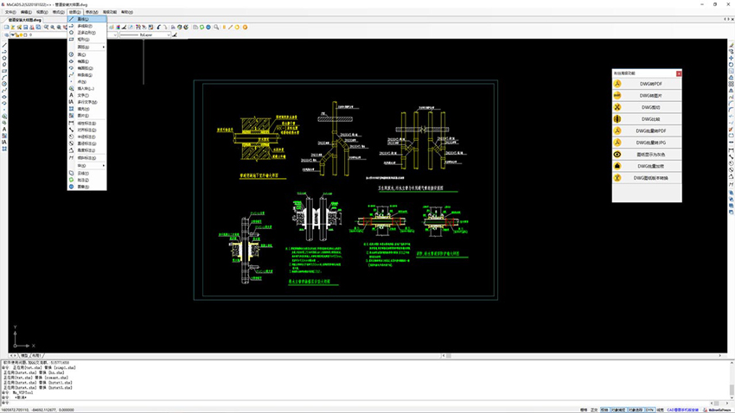The height and width of the screenshot is (413, 735).
Task: Close the advanced features panel
Action: (679, 73)
